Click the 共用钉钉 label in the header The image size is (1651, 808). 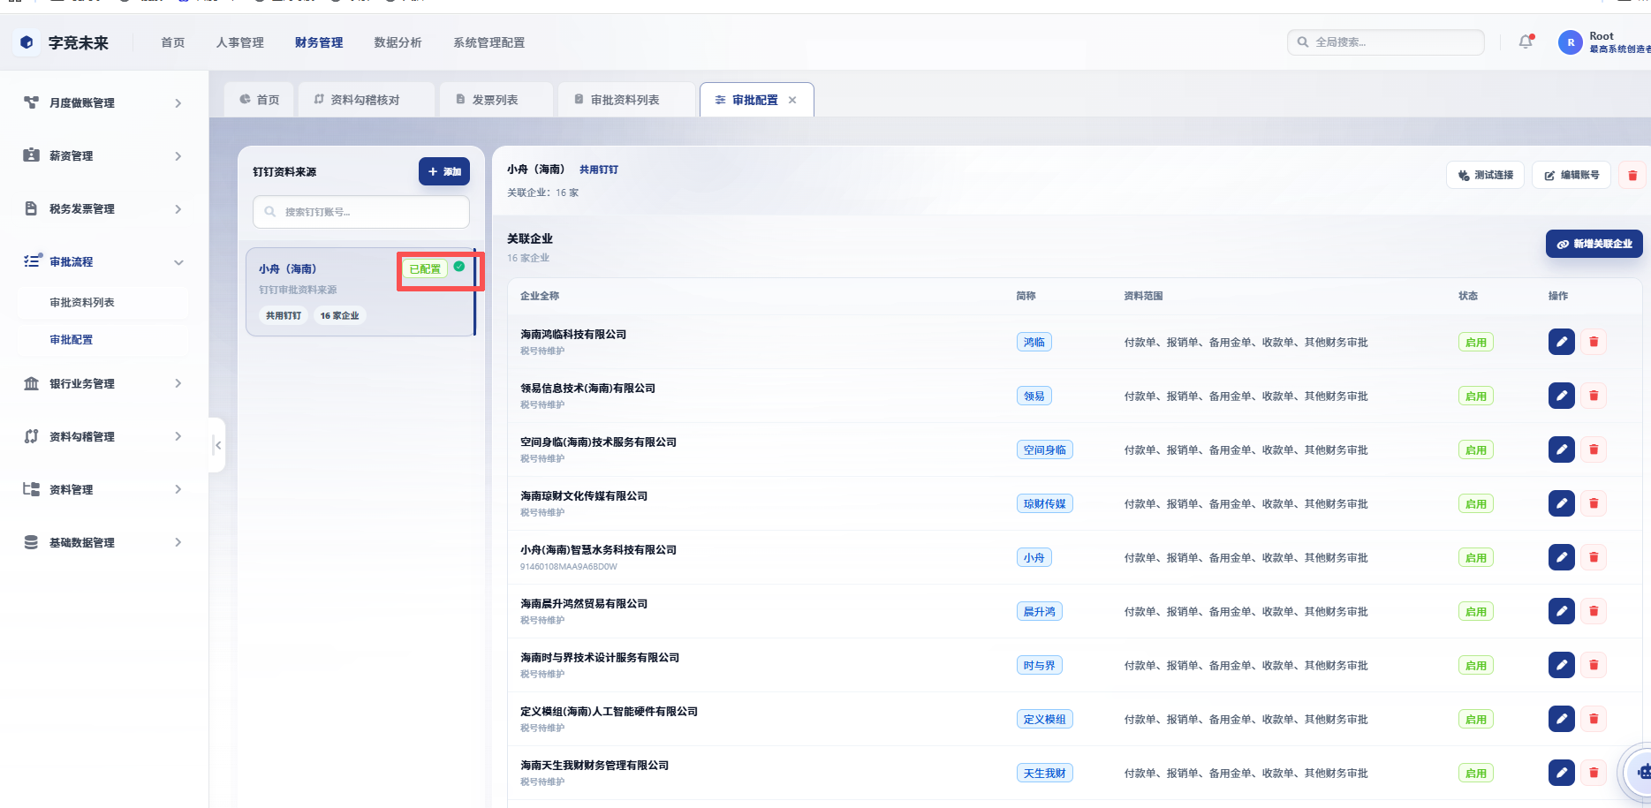pyautogui.click(x=599, y=170)
